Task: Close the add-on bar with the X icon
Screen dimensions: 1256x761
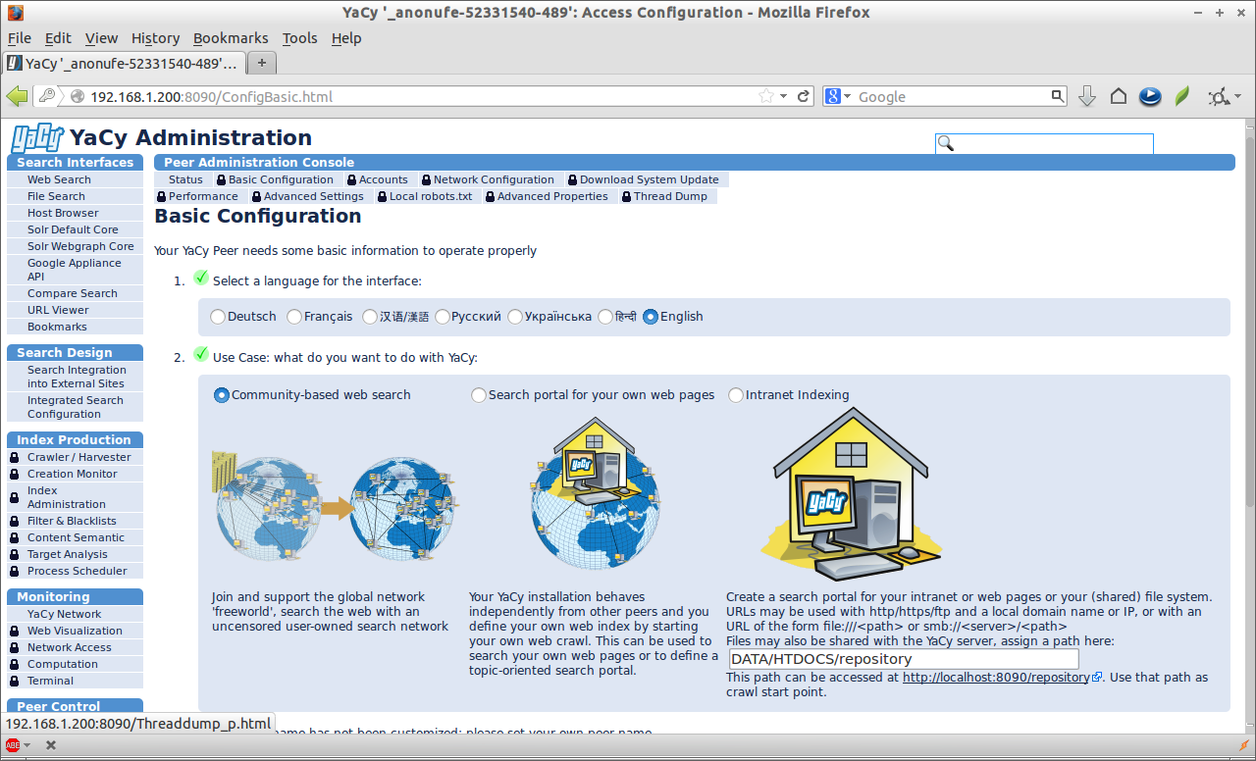Action: tap(51, 745)
